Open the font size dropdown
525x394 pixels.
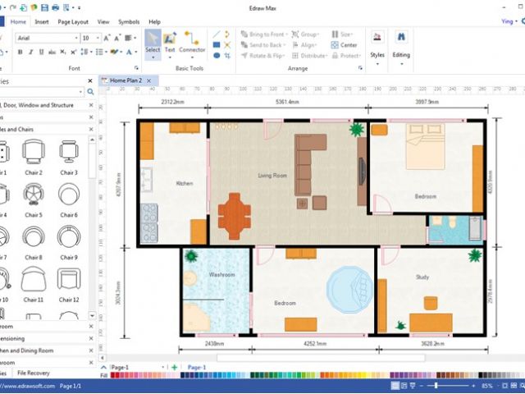point(98,38)
